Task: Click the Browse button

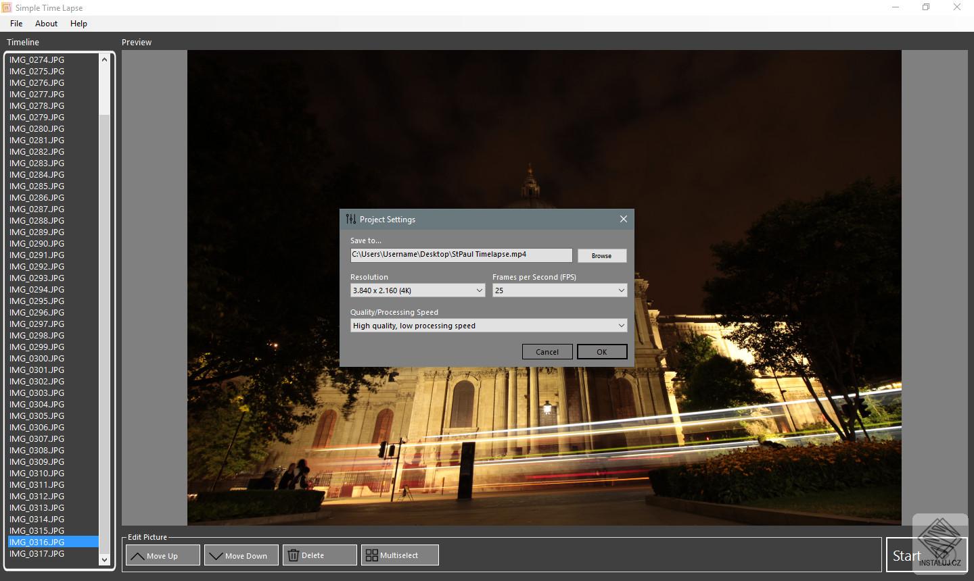Action: coord(602,255)
